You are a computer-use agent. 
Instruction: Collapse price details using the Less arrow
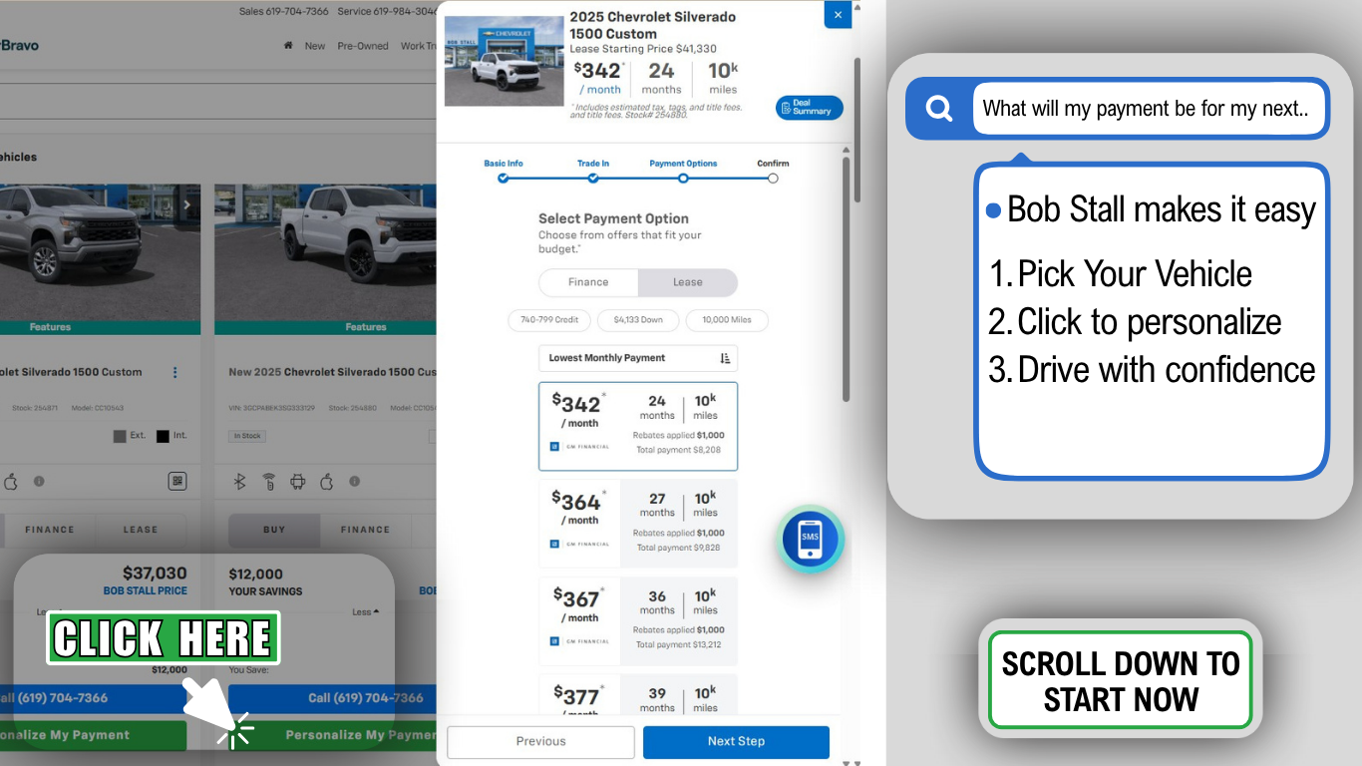(365, 611)
